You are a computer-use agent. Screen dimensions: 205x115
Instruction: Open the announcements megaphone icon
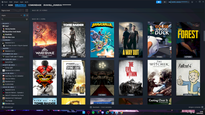coord(159,2)
